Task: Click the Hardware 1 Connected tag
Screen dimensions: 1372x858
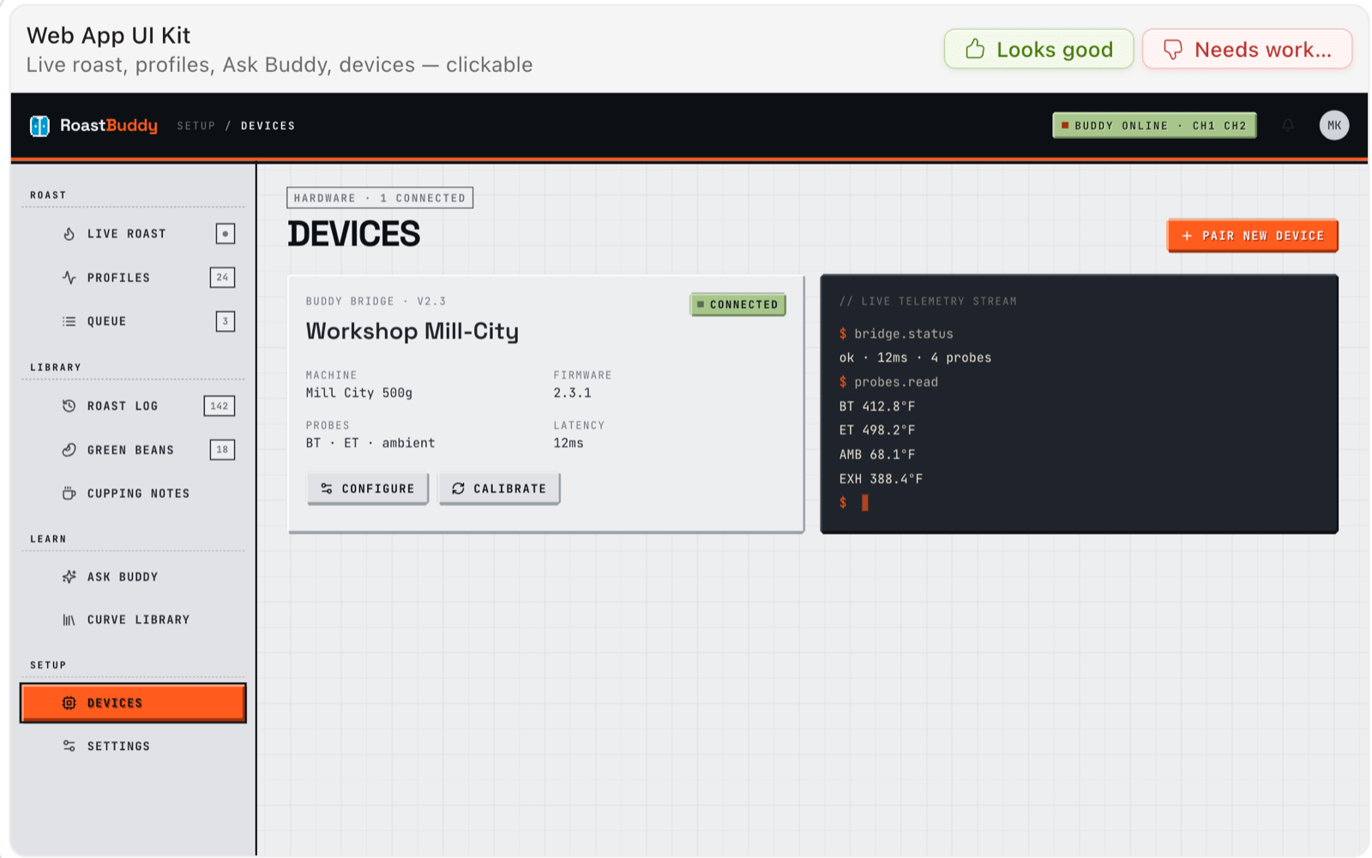Action: [x=380, y=198]
